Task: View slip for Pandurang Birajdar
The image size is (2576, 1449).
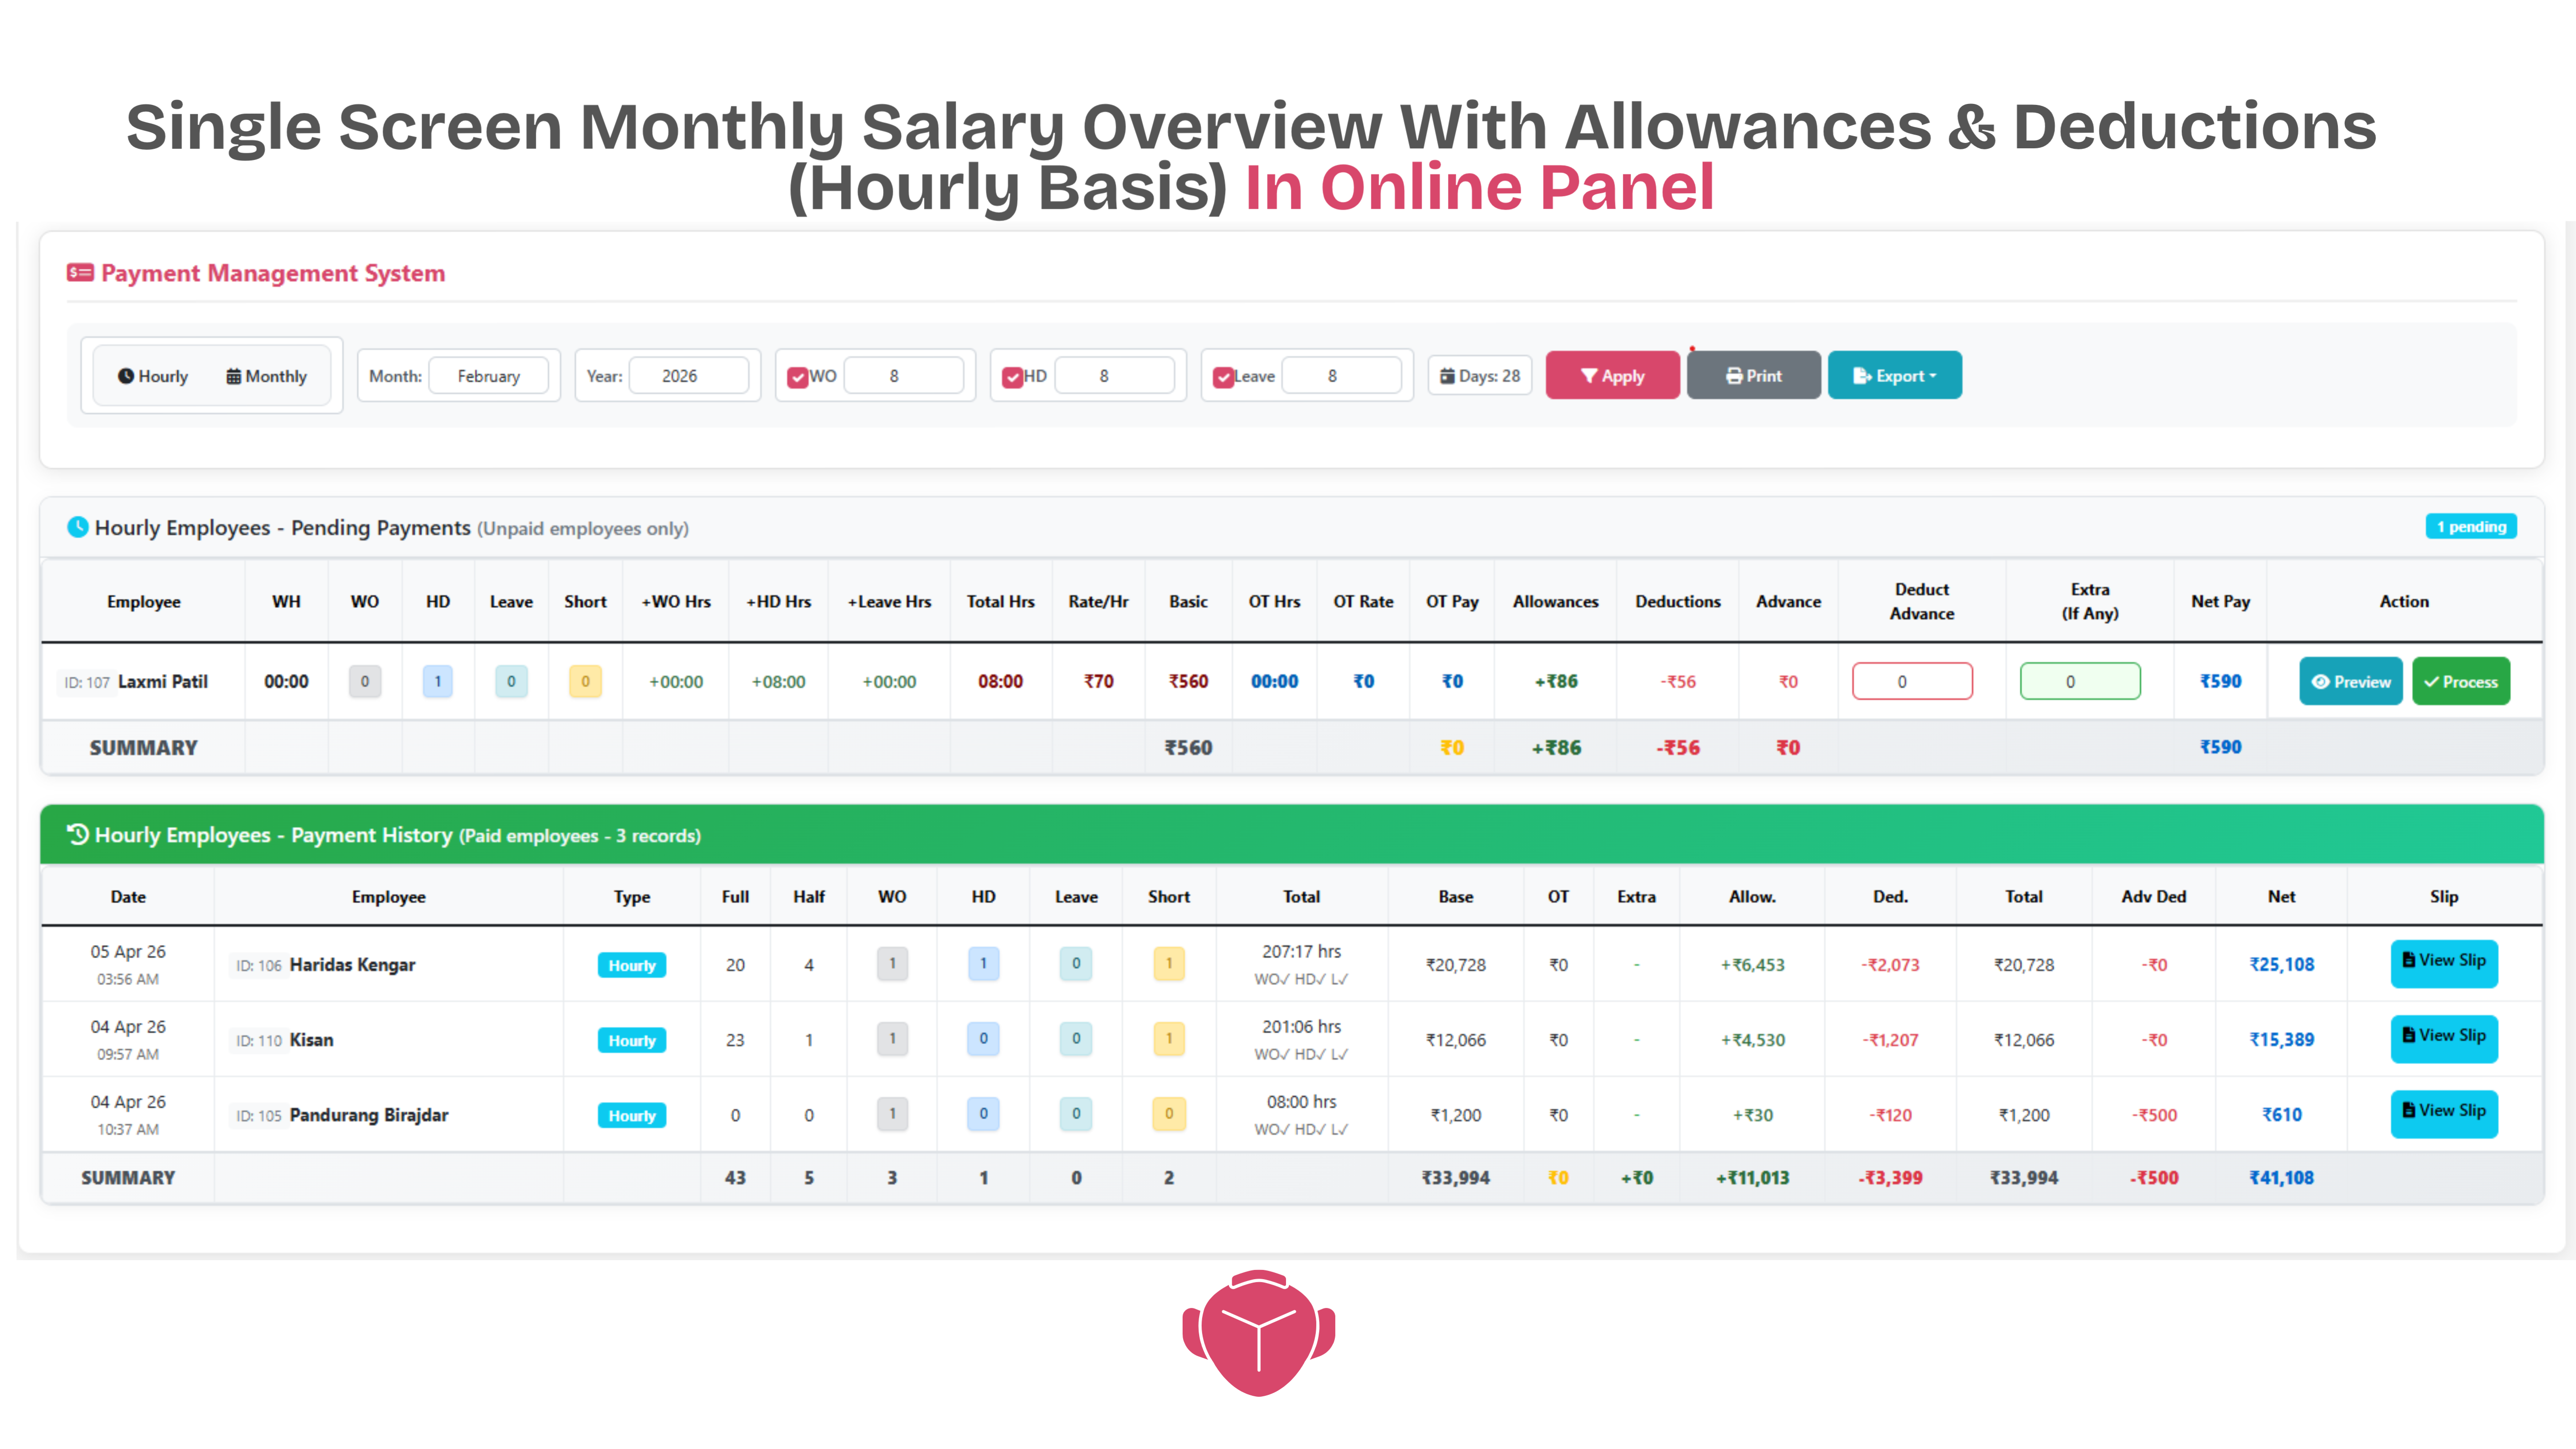Action: pyautogui.click(x=2444, y=1114)
